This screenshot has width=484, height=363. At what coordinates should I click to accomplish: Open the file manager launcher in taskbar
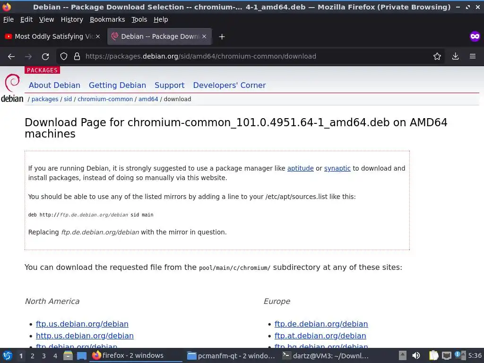pyautogui.click(x=68, y=355)
